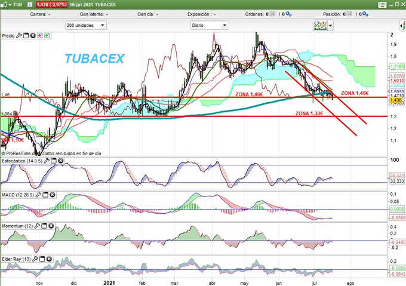Click the nov label on time axis
Image resolution: width=406 pixels, height=286 pixels.
click(x=39, y=283)
